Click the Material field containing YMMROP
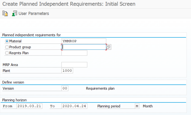Image resolution: width=191 pixels, height=115 pixels. click(x=84, y=41)
